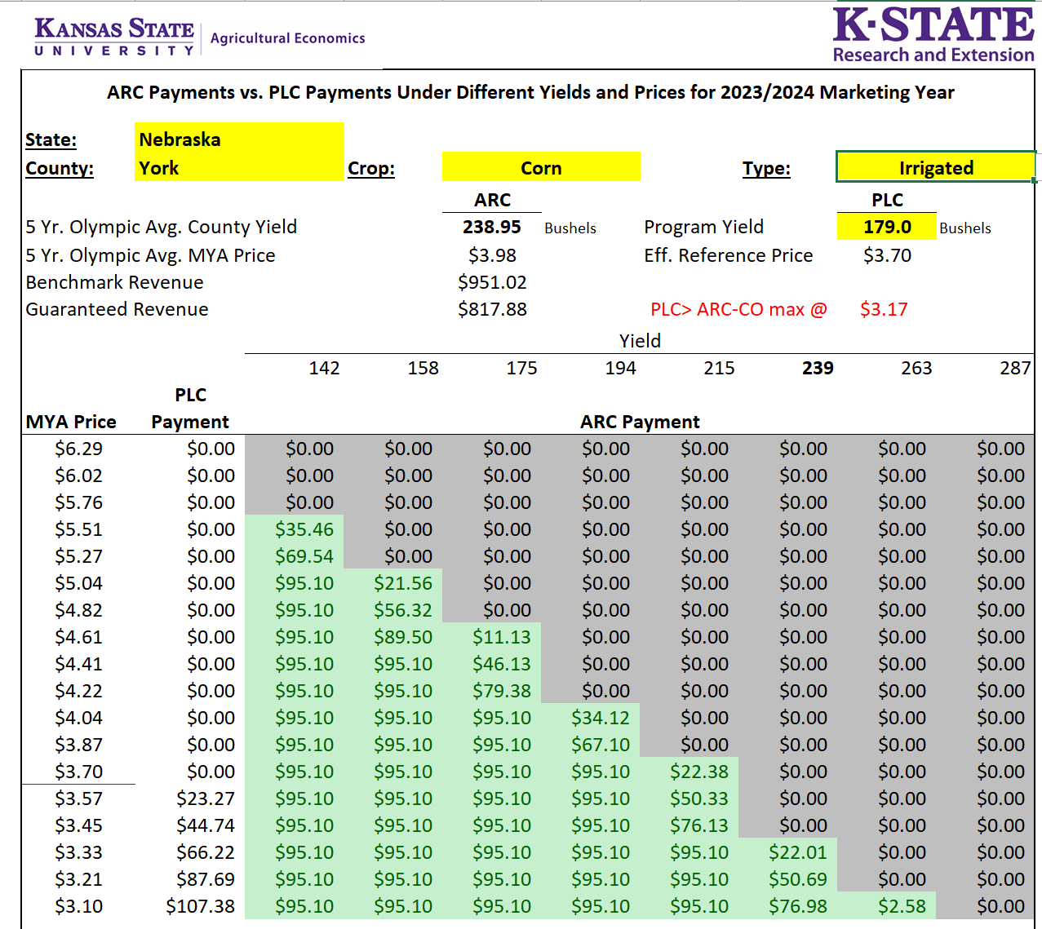
Task: Click the $76.98 ARC payment cell
Action: tap(797, 906)
